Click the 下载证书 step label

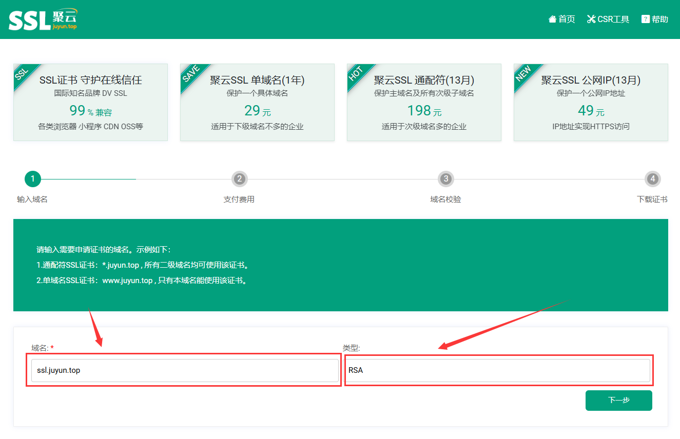click(652, 199)
